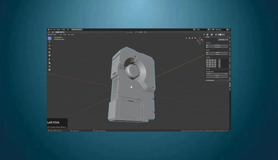Screen dimensions: 278x160
Task: Click the Object Context Menu hint in status bar
Action: [x=99, y=131]
